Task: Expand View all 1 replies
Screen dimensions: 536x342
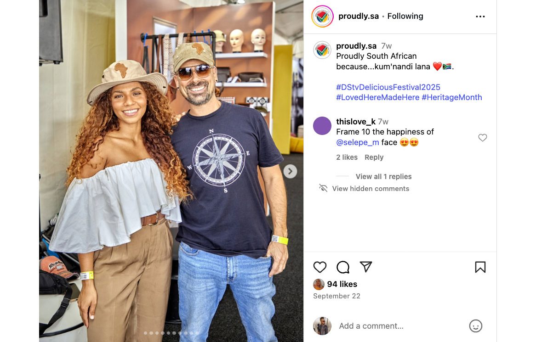Action: pyautogui.click(x=383, y=176)
